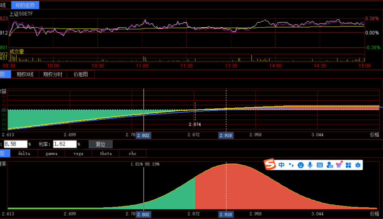The width and height of the screenshot is (383, 219).
Task: Open the 期权K线 tab
Action: pos(25,74)
